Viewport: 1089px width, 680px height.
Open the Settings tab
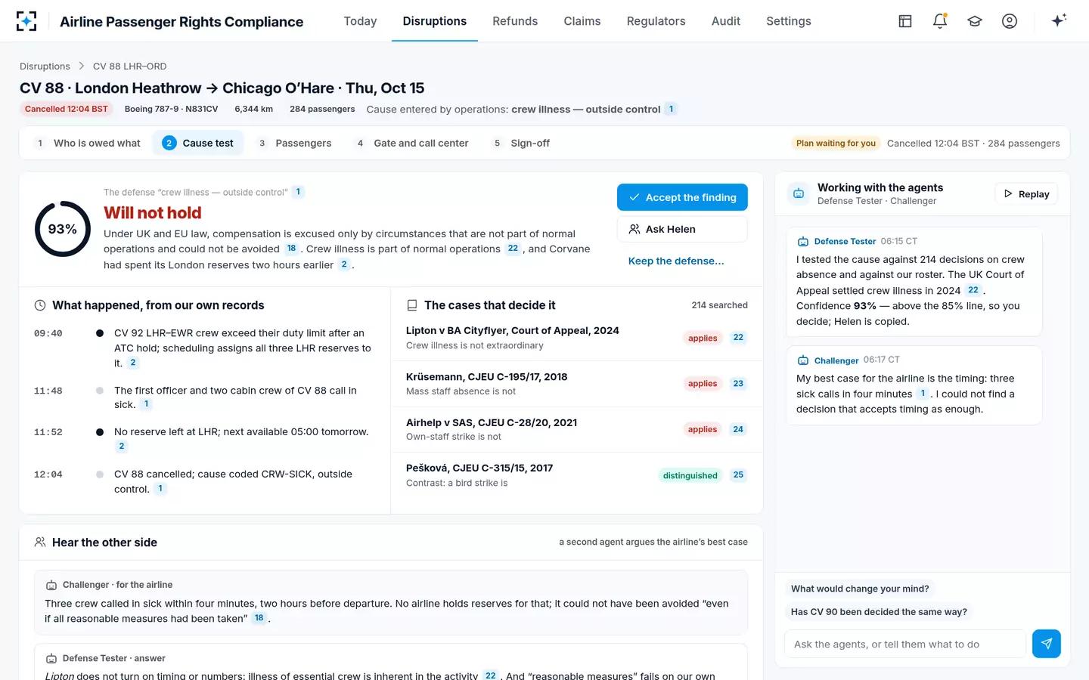coord(788,21)
